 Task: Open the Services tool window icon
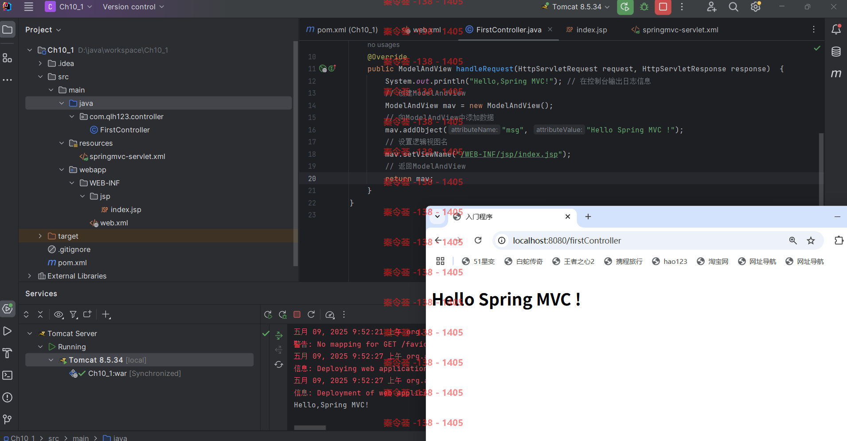[8, 309]
